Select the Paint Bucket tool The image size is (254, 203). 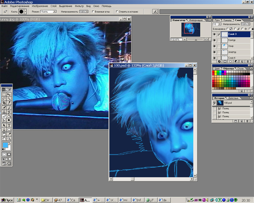9,116
